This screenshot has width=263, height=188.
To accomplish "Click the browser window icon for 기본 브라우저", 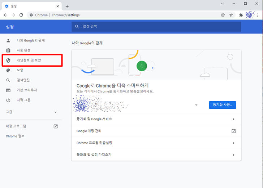I will (8, 90).
